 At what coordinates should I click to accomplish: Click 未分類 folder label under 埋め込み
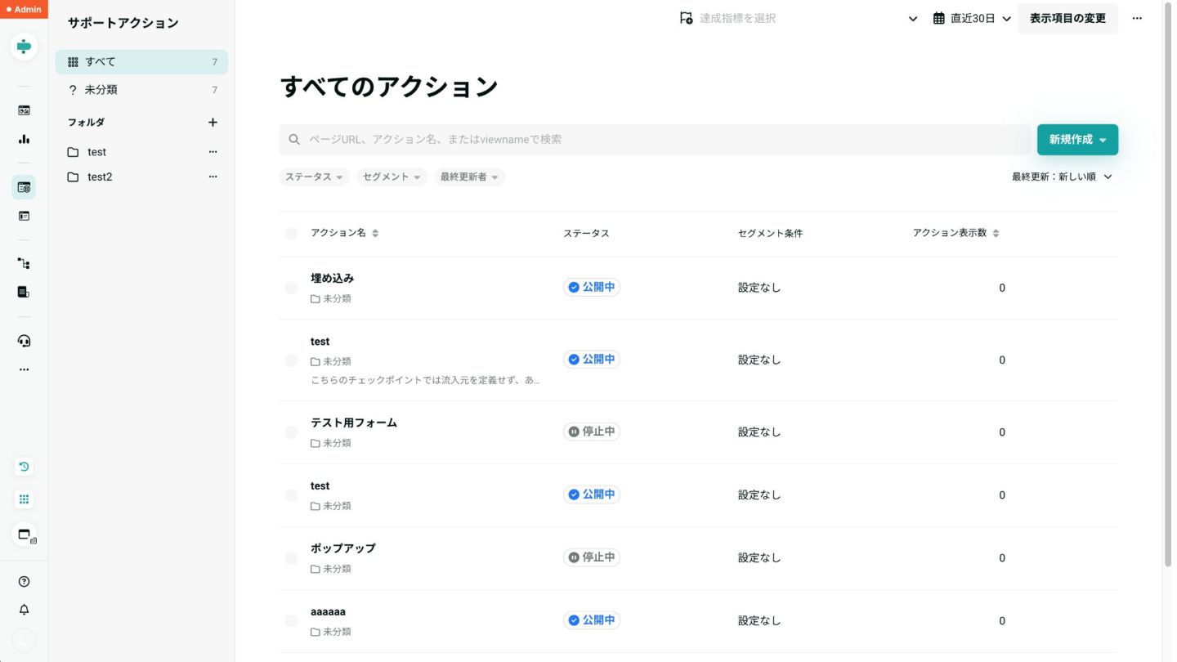point(331,298)
